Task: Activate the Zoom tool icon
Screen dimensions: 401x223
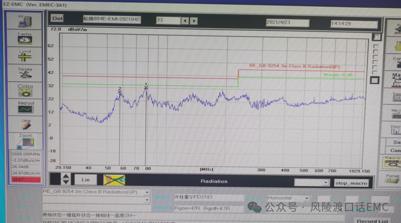Action: click(26, 141)
